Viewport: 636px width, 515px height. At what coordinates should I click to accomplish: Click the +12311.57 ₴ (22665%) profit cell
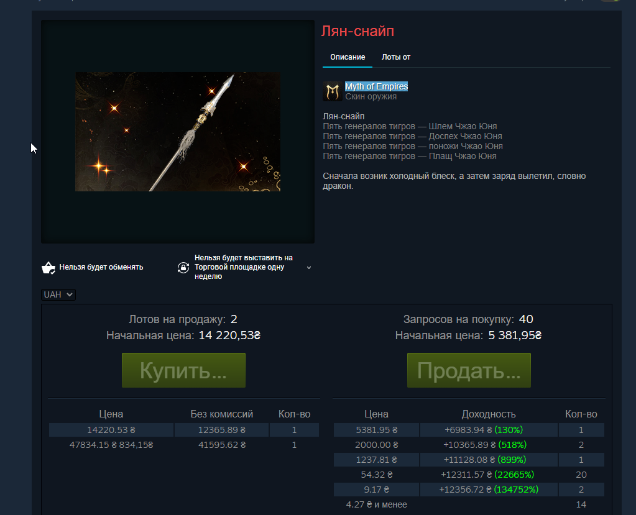point(489,475)
